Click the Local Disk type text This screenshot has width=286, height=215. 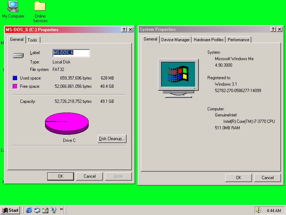click(x=61, y=62)
